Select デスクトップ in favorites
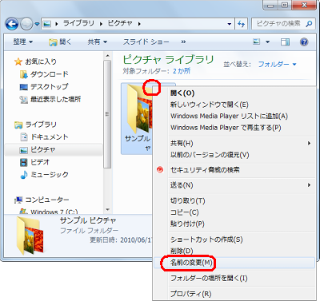This screenshot has height=301, width=320. (50, 87)
